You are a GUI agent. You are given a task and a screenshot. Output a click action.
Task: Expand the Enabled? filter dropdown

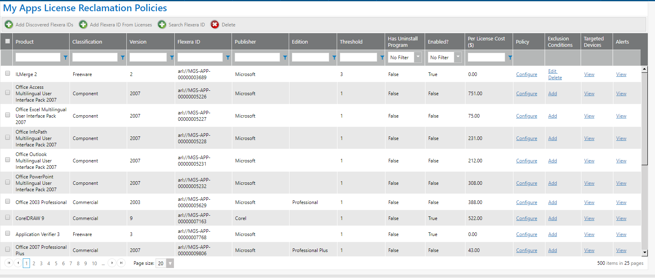point(458,57)
